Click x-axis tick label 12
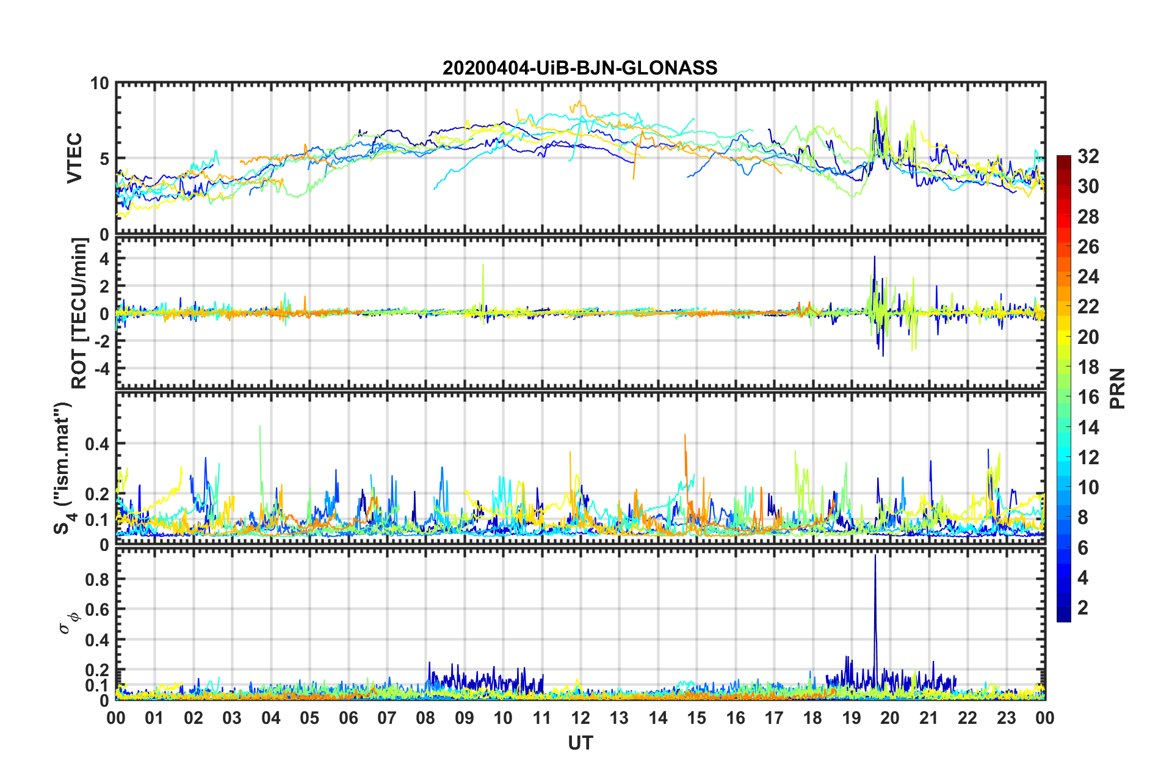This screenshot has height=777, width=1161. pyautogui.click(x=580, y=718)
